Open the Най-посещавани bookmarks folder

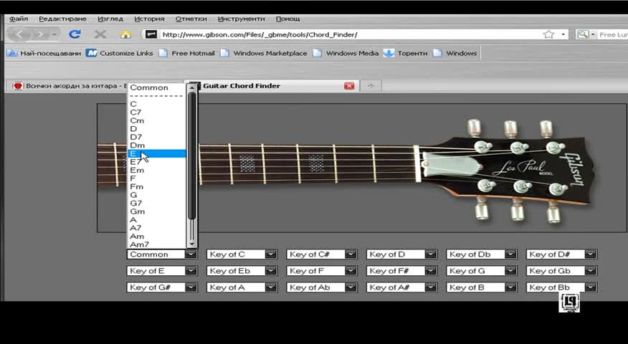pyautogui.click(x=43, y=53)
